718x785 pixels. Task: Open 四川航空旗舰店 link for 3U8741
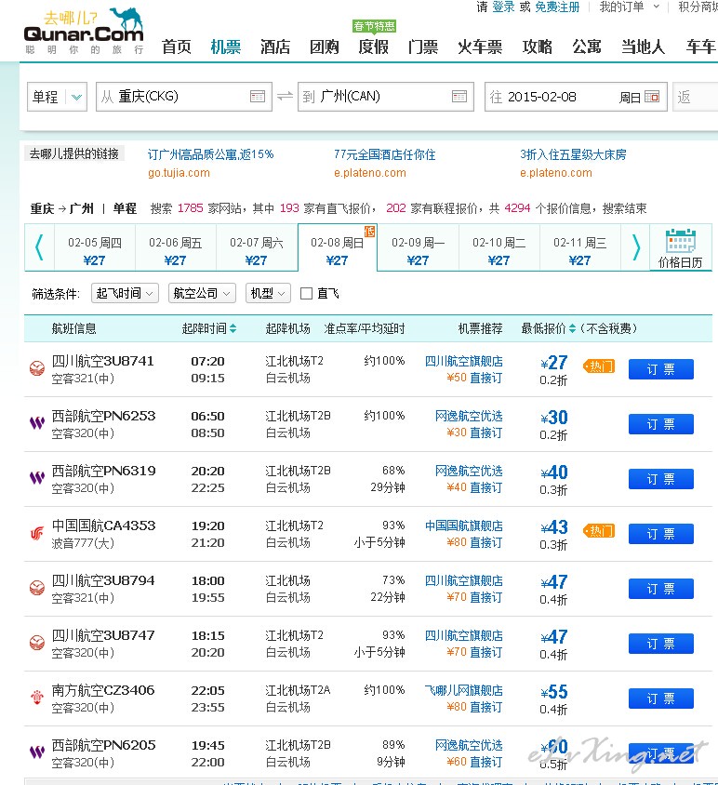pyautogui.click(x=464, y=361)
